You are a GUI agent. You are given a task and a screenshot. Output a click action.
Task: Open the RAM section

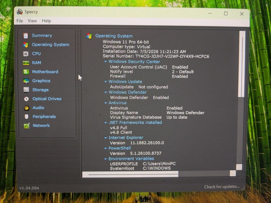37,63
